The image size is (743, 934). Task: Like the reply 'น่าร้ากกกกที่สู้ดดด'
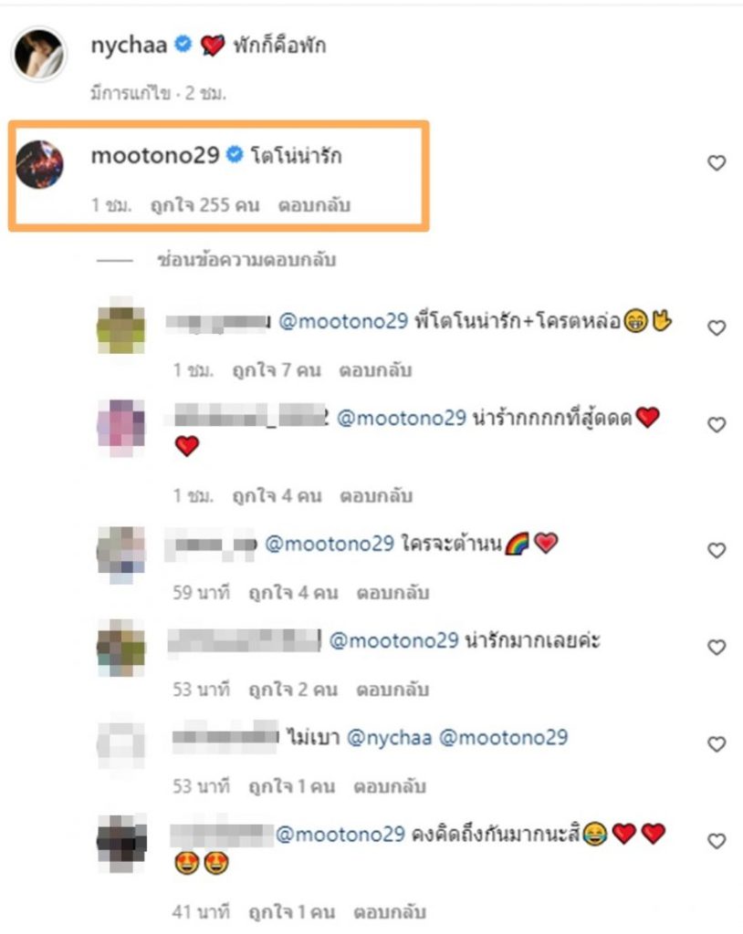point(717,424)
